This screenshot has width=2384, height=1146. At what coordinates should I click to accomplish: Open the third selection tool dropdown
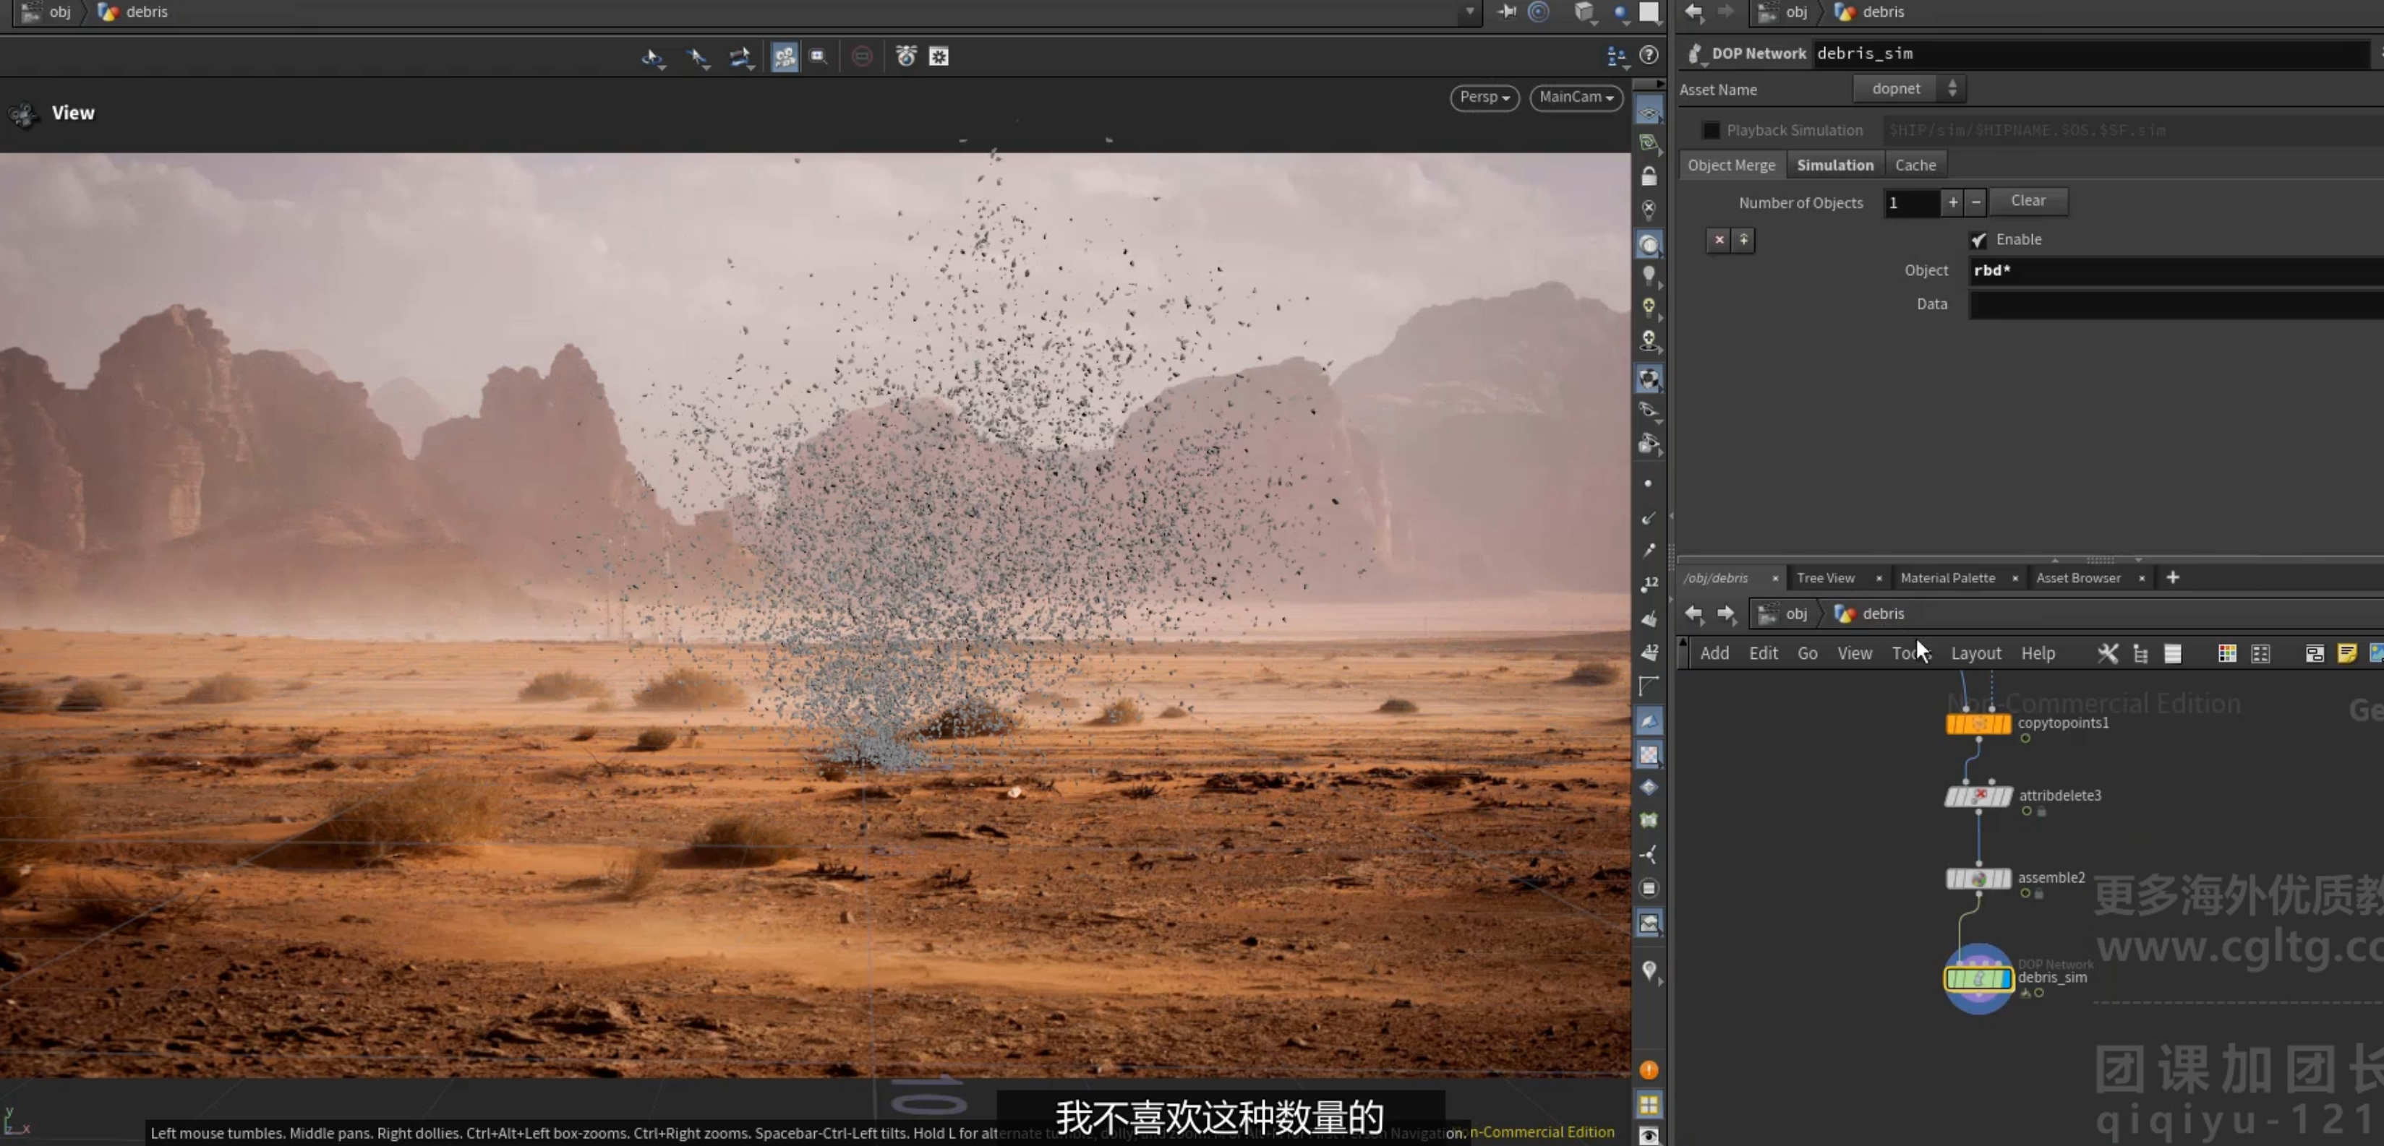(x=740, y=57)
